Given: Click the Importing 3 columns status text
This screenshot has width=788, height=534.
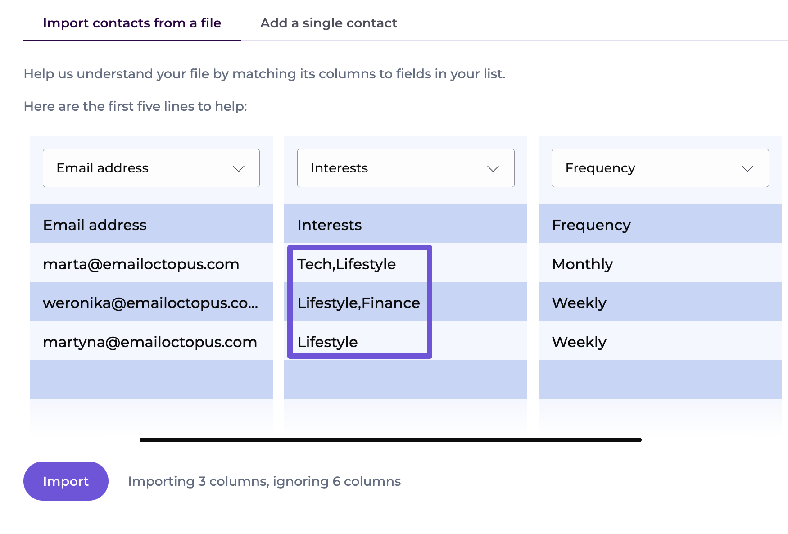Looking at the screenshot, I should [264, 481].
